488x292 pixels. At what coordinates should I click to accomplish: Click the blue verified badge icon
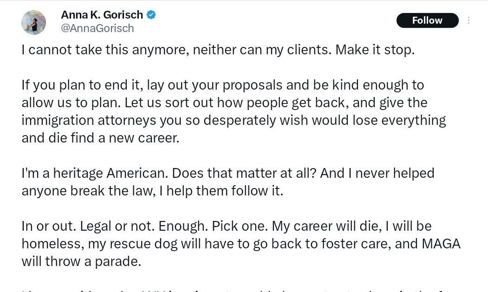point(151,15)
